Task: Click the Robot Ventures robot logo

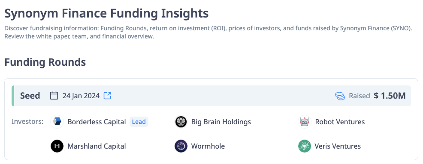Action: coord(305,122)
